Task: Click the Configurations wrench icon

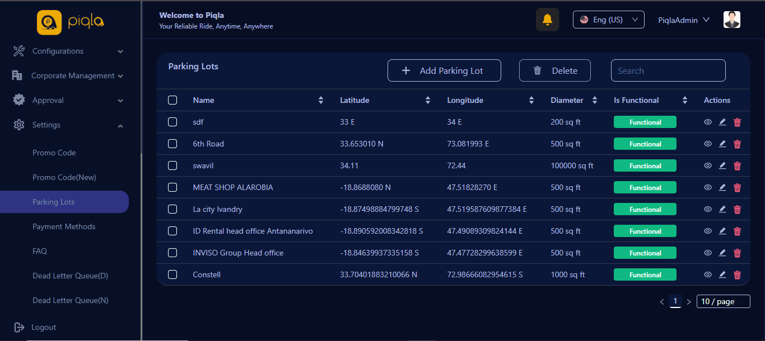Action: pyautogui.click(x=18, y=51)
